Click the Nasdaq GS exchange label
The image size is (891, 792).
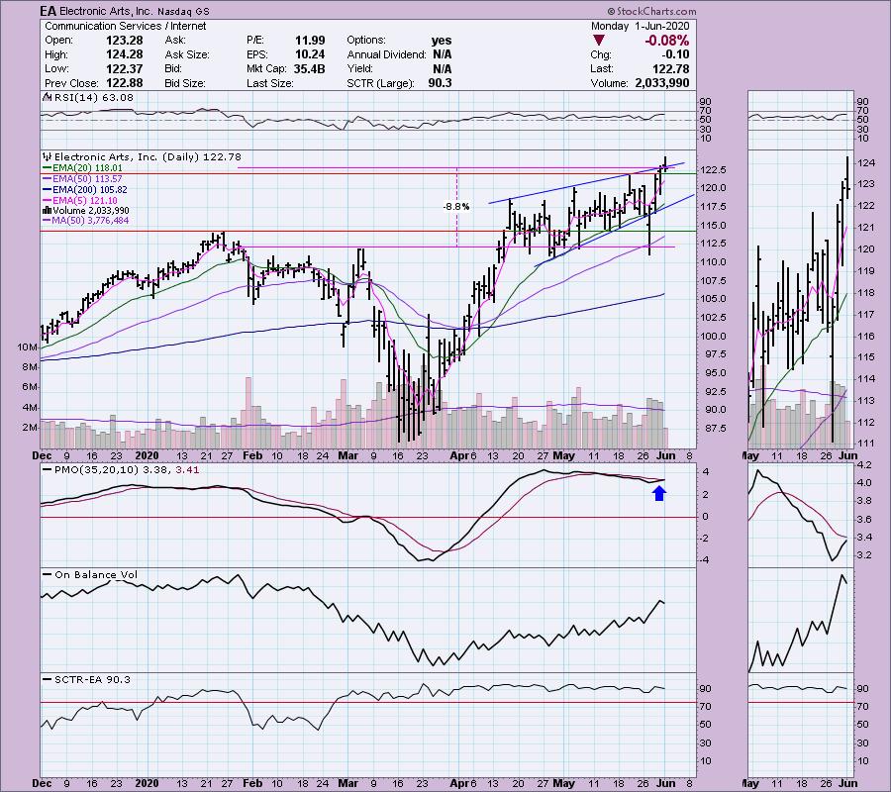(183, 11)
